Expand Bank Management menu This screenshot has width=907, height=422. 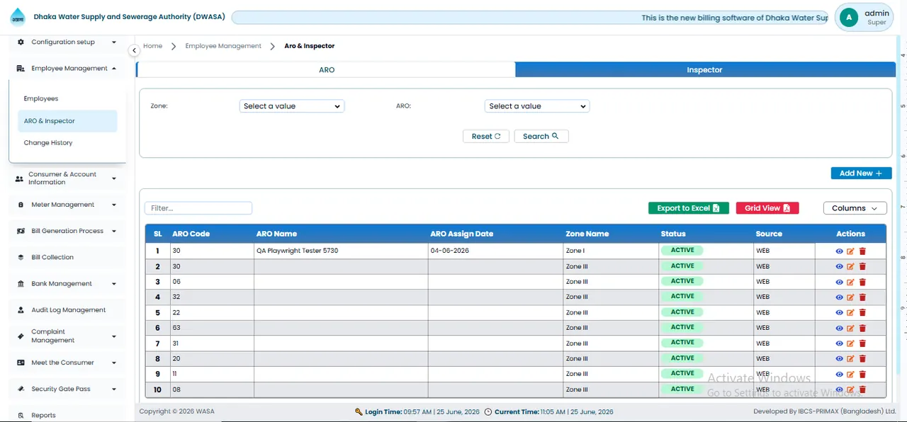click(114, 284)
